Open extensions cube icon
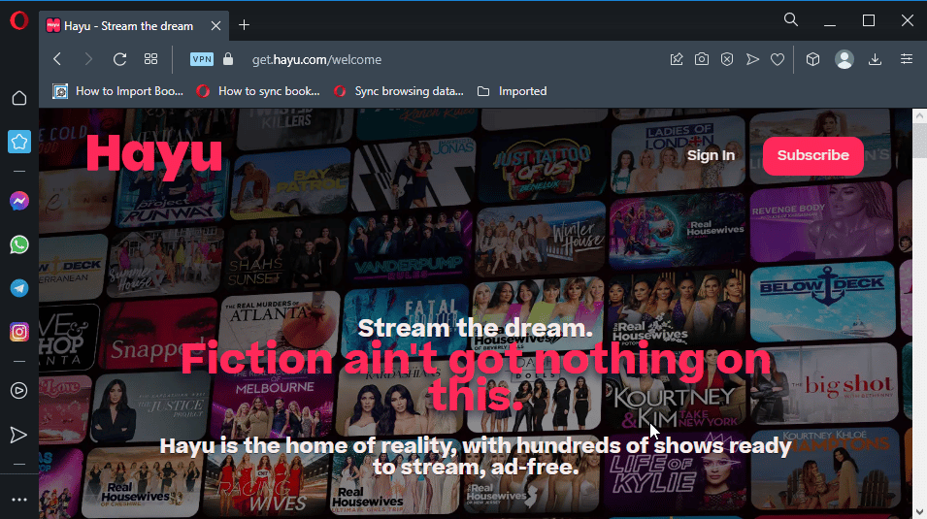This screenshot has height=519, width=927. (x=812, y=59)
